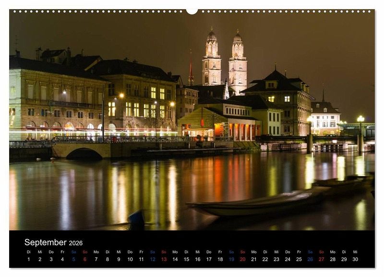The height and width of the screenshot is (277, 384).
Task: Pick date 23 under Mi
Action: click(276, 259)
